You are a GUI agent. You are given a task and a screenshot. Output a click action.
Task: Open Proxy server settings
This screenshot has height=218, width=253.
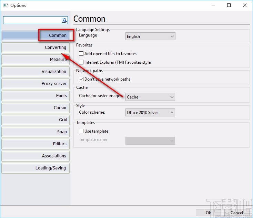pos(36,84)
